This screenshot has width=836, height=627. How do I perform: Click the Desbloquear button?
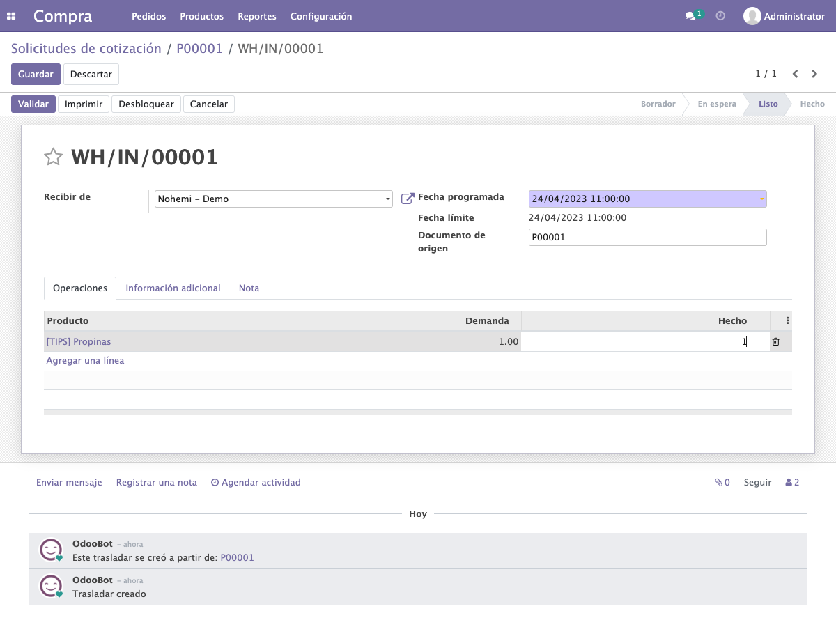146,104
